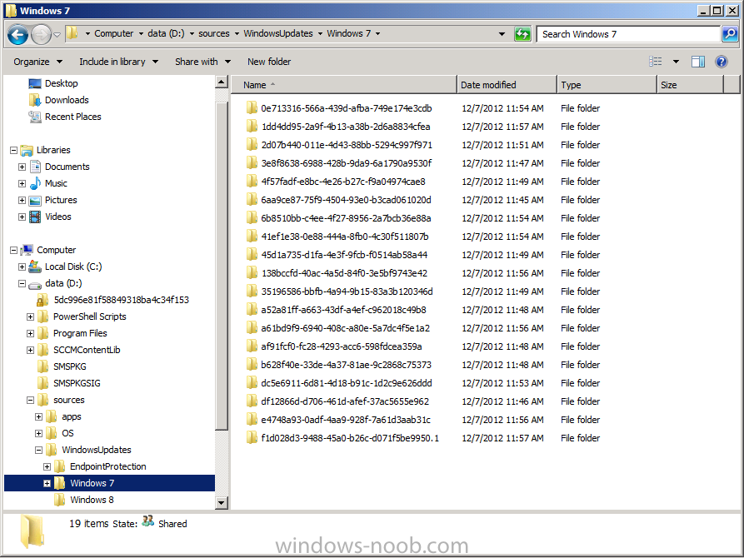Expand the Documents library

(x=22, y=167)
